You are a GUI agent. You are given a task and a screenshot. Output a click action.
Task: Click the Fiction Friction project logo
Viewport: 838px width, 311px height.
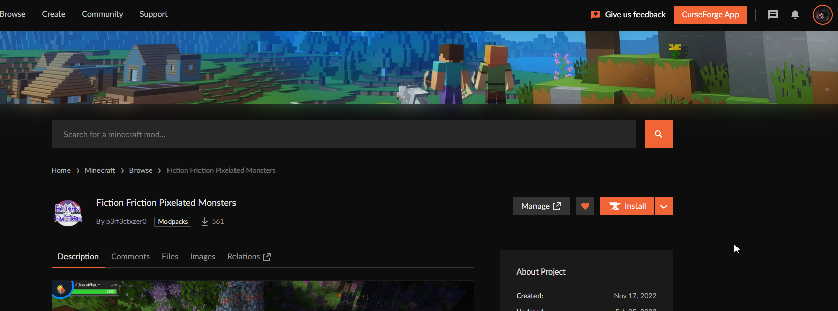point(68,213)
